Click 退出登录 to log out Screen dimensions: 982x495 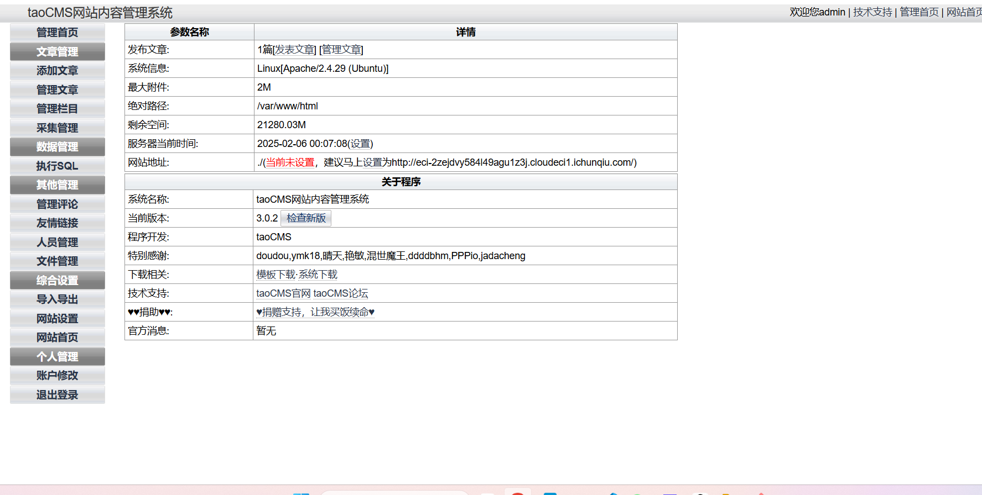click(57, 395)
